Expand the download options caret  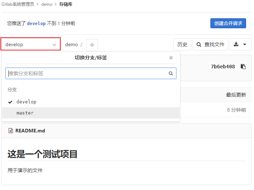point(245,45)
